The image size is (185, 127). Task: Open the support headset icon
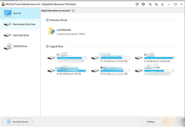tap(143, 5)
